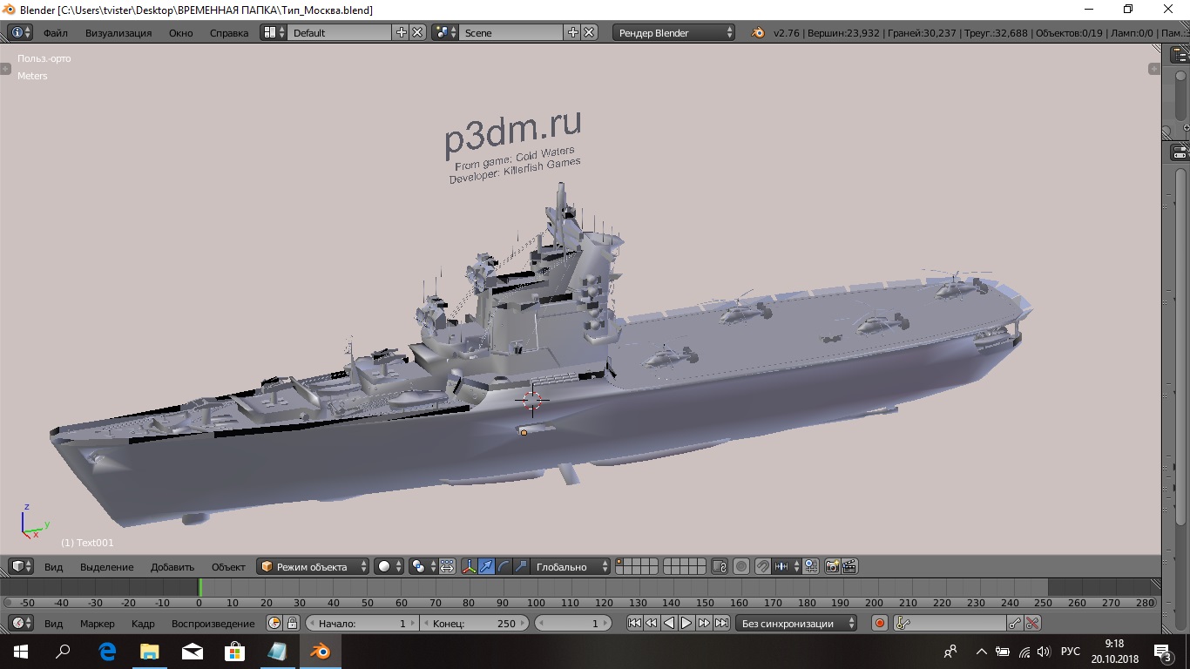Toggle snap magnet during transform

[763, 566]
